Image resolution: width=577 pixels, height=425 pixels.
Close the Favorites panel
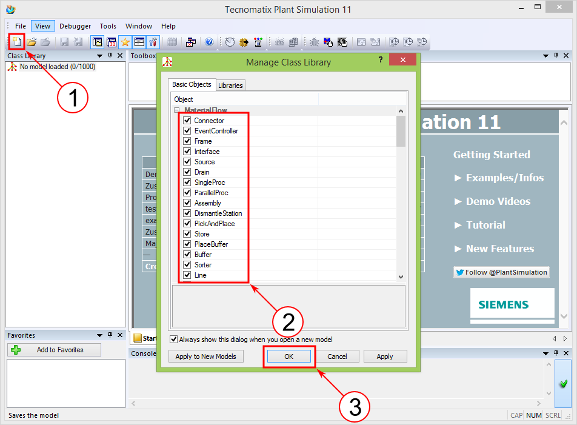(119, 335)
